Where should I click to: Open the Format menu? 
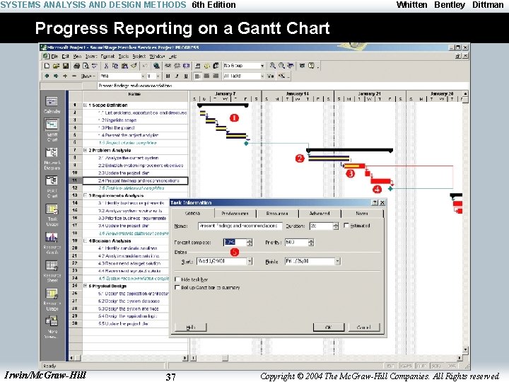point(107,57)
